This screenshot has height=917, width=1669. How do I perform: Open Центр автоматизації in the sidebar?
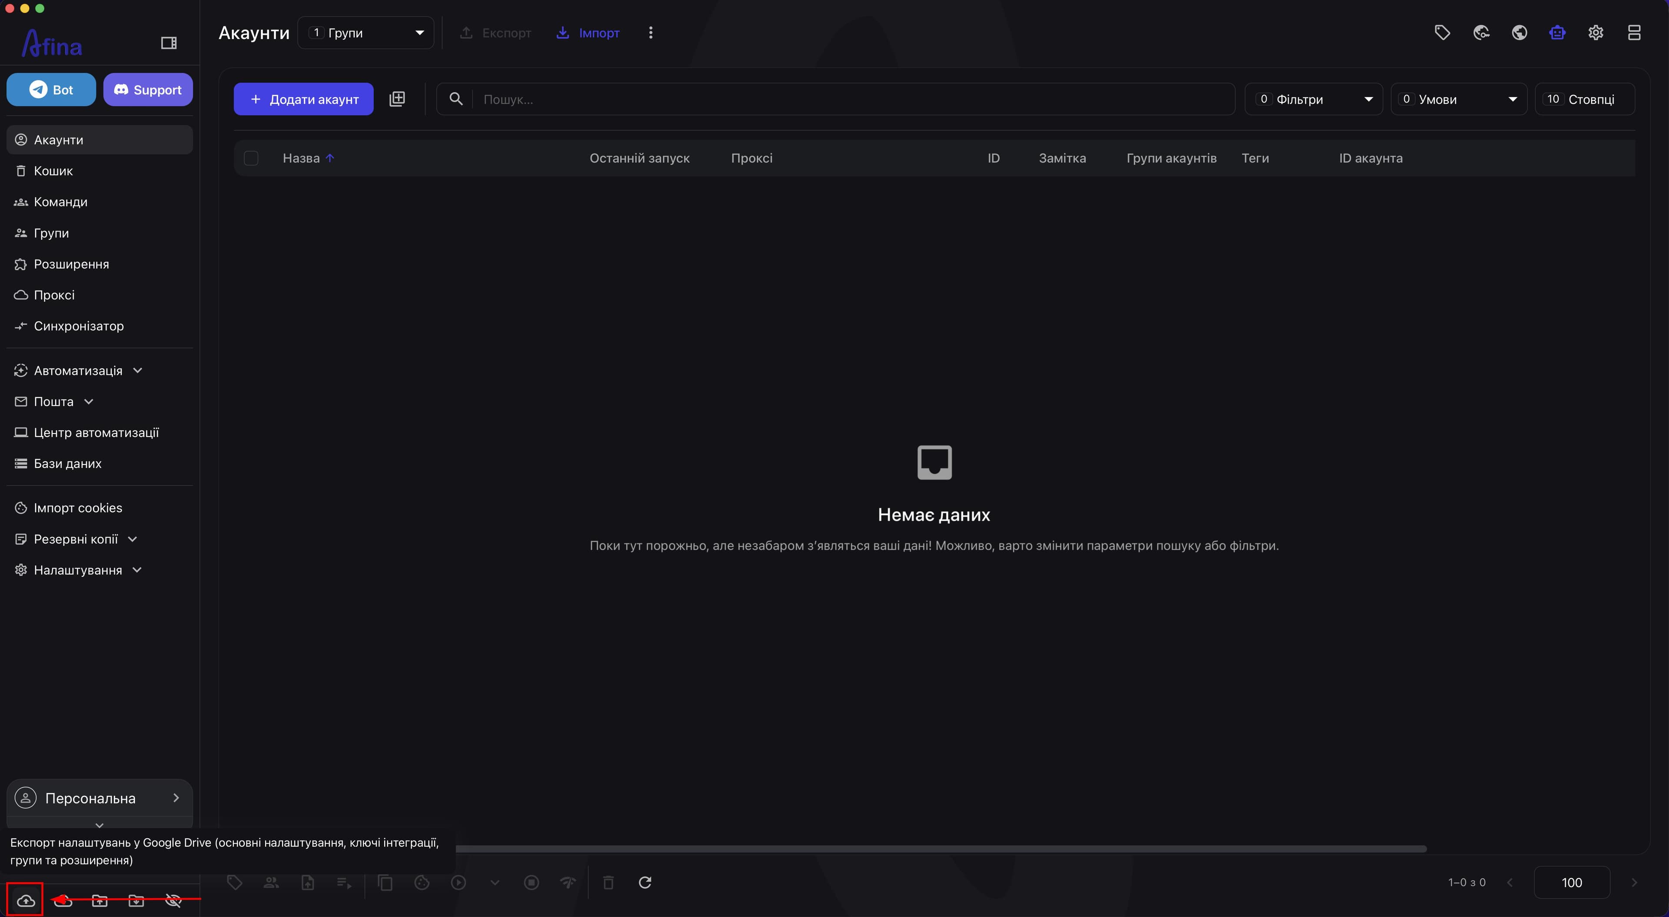[100, 433]
